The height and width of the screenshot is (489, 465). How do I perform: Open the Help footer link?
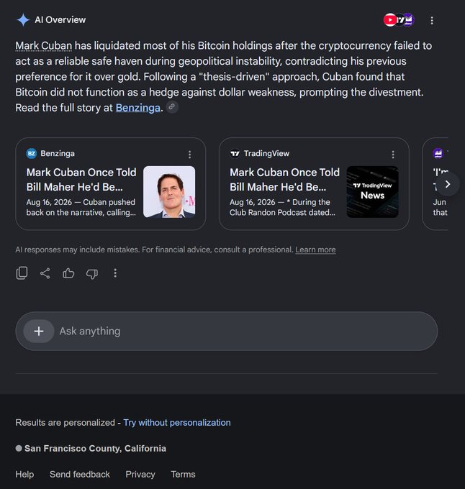tap(24, 475)
